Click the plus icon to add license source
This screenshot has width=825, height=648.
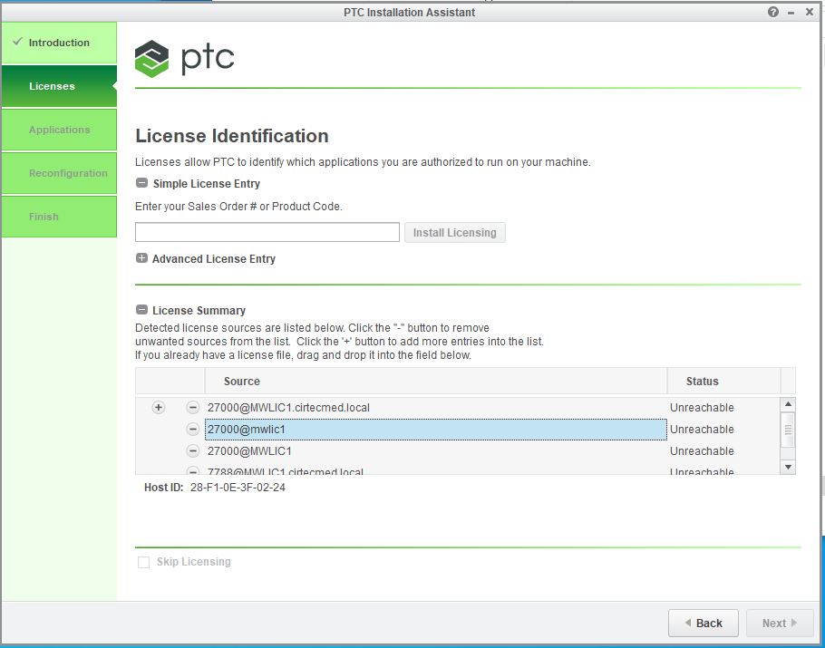click(x=159, y=408)
